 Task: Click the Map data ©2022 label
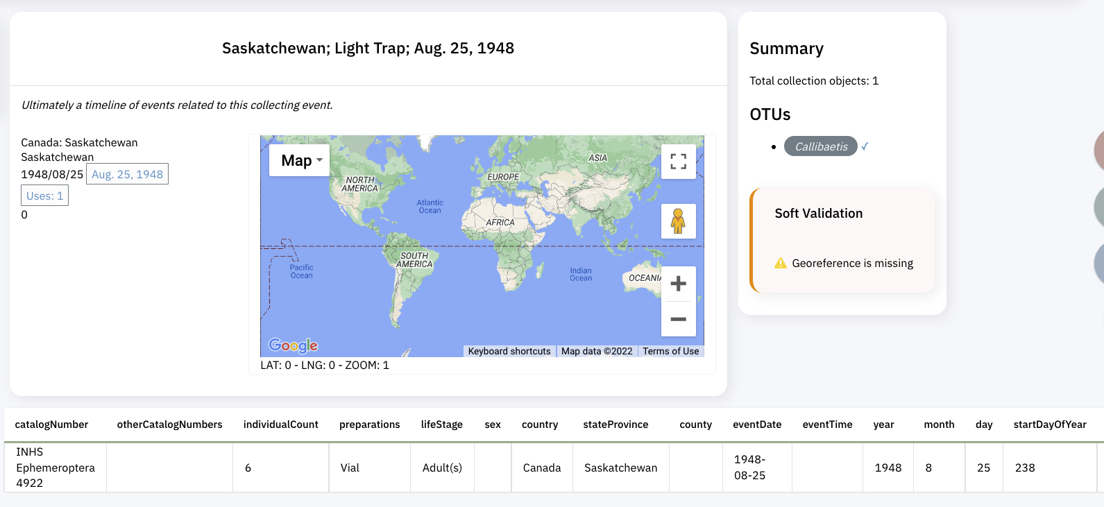coord(597,351)
